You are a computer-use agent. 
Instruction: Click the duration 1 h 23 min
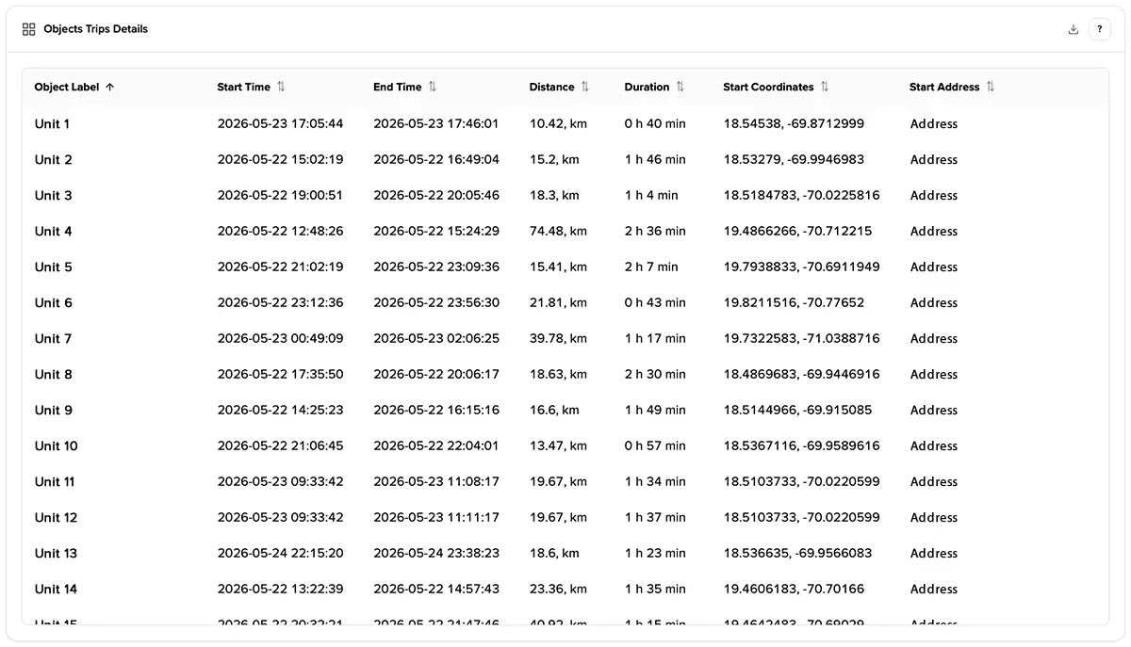pyautogui.click(x=656, y=554)
